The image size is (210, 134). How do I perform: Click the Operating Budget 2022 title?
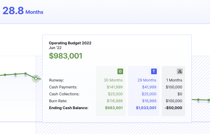[70, 43]
